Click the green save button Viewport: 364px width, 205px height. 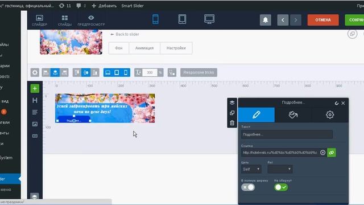354,20
